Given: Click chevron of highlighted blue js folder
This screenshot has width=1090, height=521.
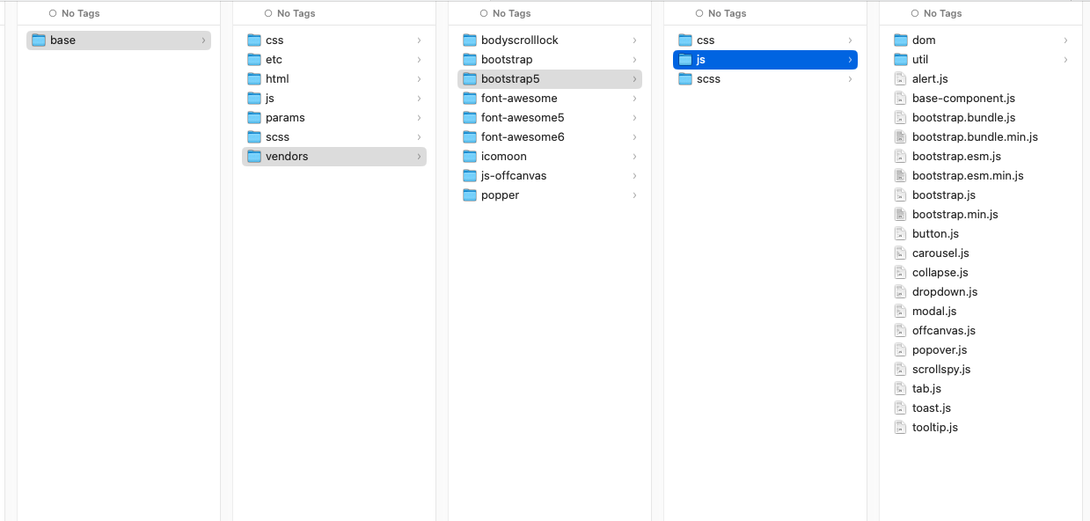Looking at the screenshot, I should 850,60.
